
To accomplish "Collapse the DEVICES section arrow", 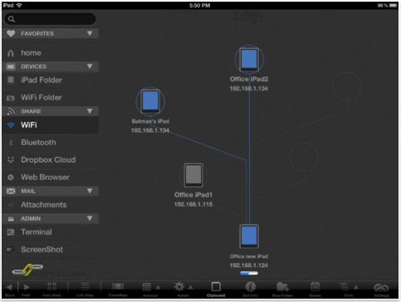I will tap(90, 66).
